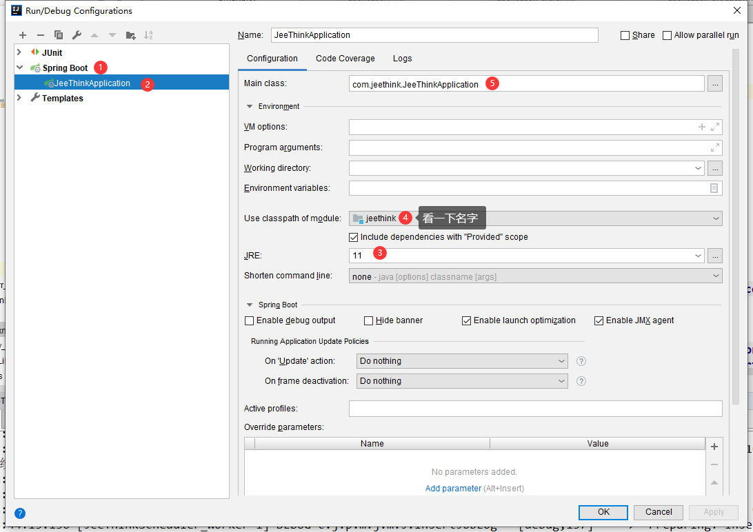The width and height of the screenshot is (753, 532).
Task: Move configuration up arrow
Action: coord(94,35)
